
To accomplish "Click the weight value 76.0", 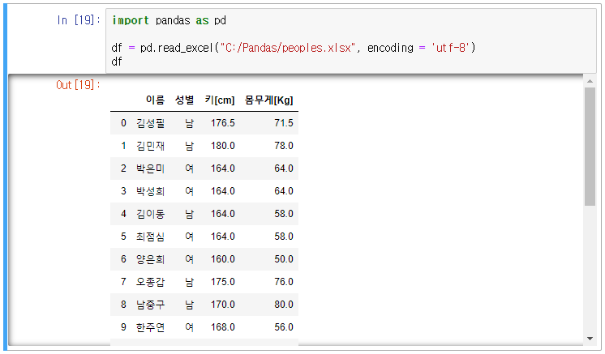I will [284, 282].
